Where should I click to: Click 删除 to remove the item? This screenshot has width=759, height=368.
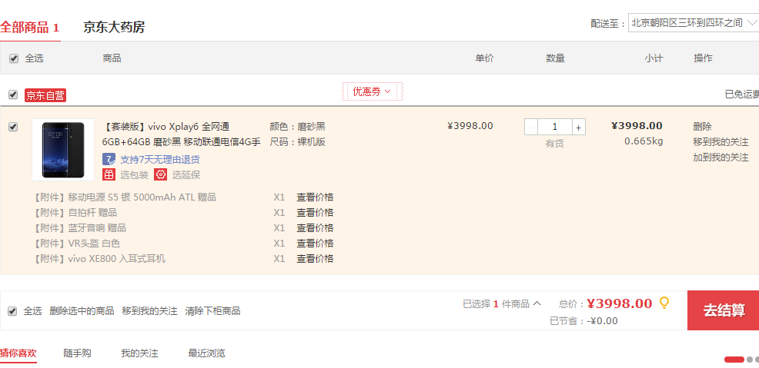click(702, 127)
